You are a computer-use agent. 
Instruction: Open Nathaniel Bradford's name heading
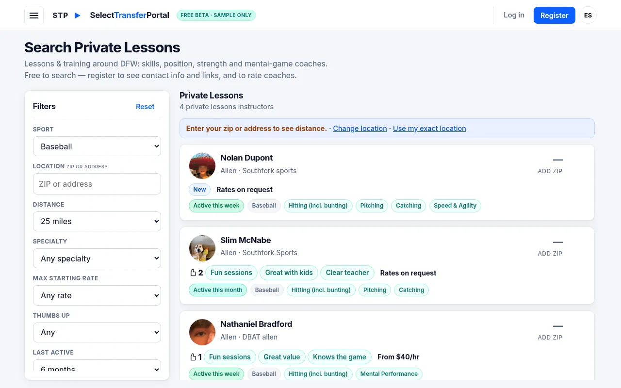(256, 324)
